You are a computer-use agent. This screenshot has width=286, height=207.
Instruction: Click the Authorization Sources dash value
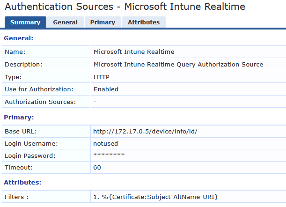coord(95,102)
